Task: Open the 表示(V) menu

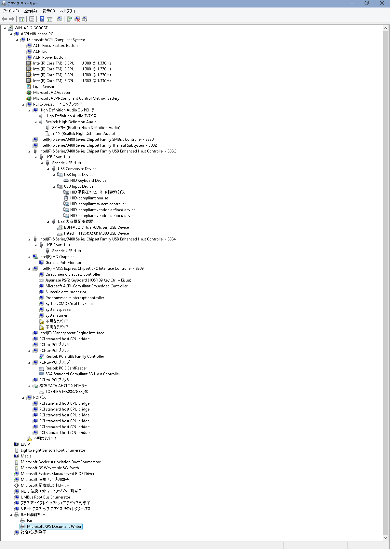Action: [x=48, y=11]
